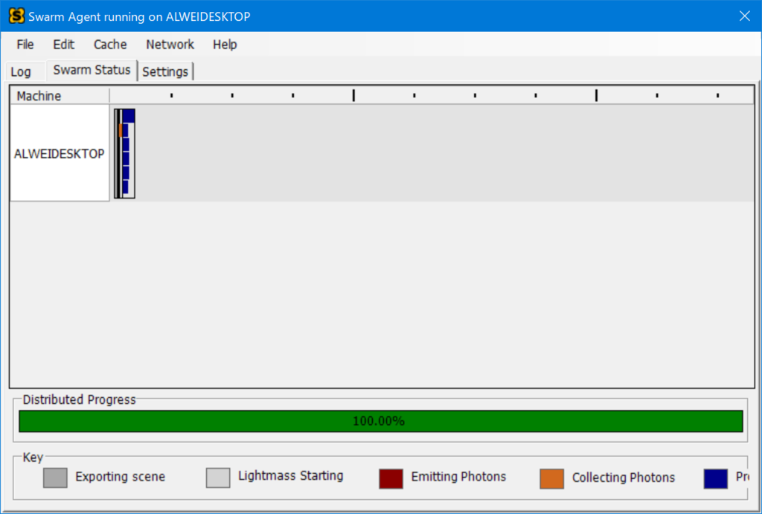Click the Emitting Photons dark red swatch
762x514 pixels.
tap(391, 478)
